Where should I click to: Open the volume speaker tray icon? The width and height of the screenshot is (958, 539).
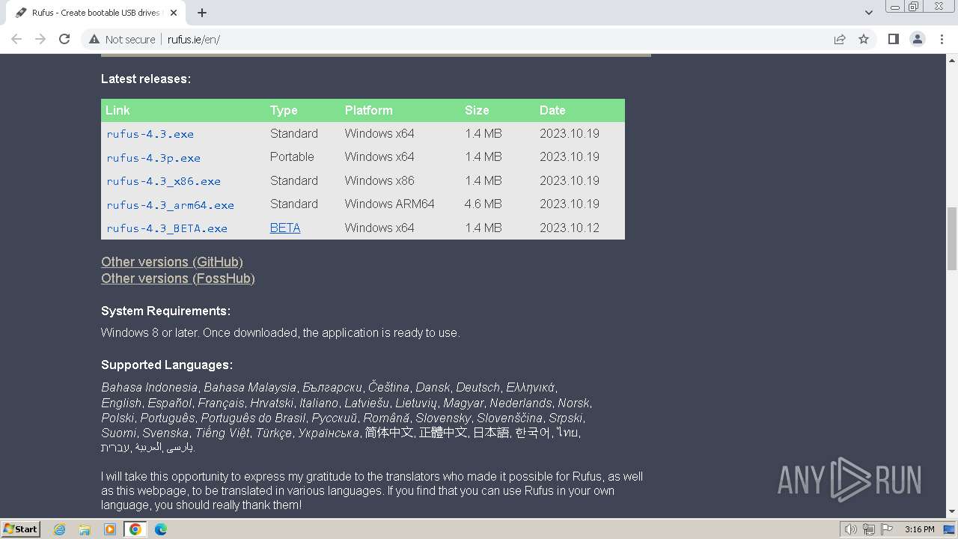(851, 529)
